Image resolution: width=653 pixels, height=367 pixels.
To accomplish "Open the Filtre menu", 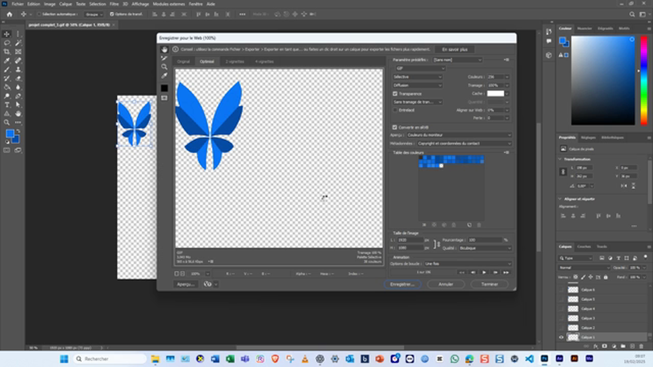I will coord(114,4).
